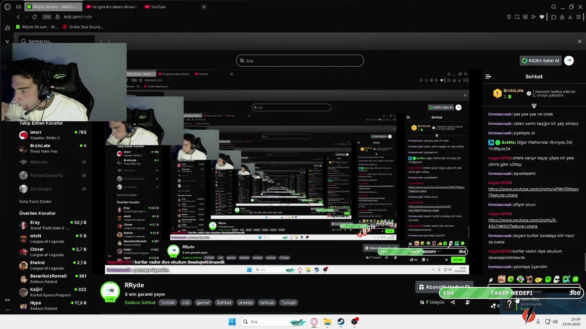Open the Ördek Sesi Sound bookmark

(x=82, y=27)
